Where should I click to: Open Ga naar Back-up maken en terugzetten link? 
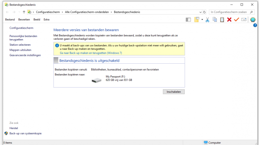[x=91, y=53]
